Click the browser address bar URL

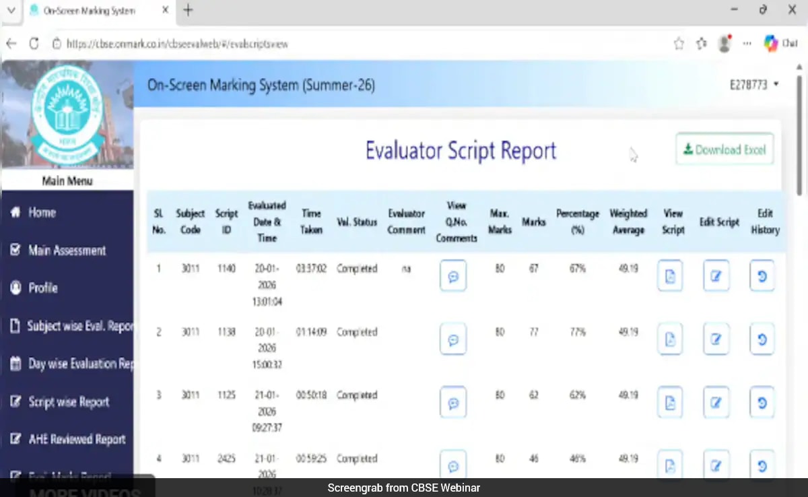pyautogui.click(x=177, y=44)
